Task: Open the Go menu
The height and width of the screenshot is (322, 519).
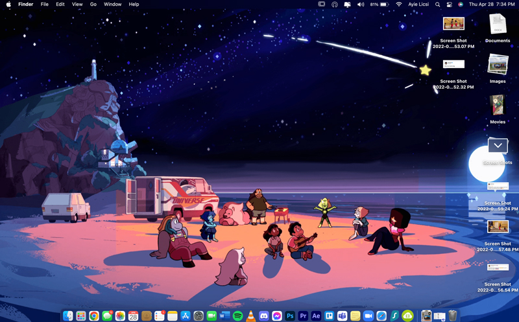Action: pos(93,5)
